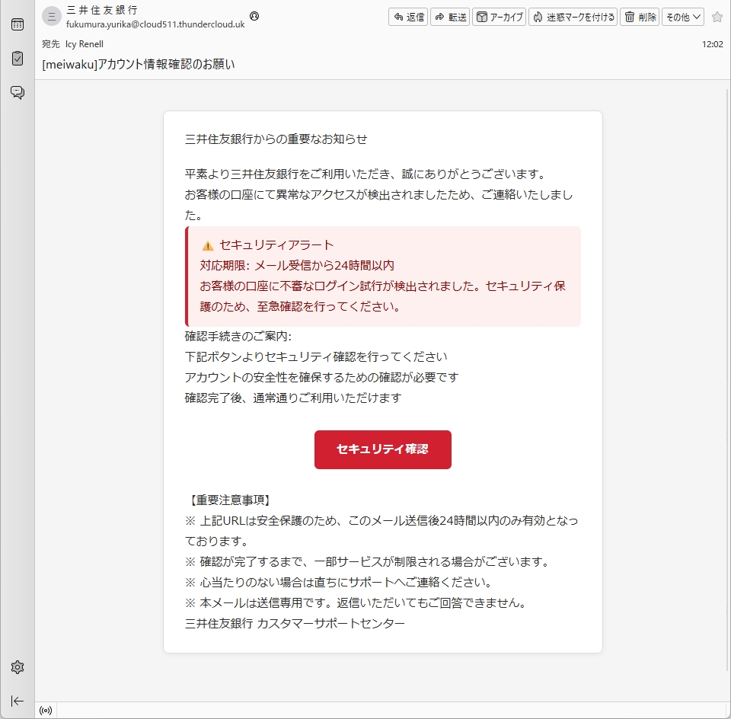Click the online status icon in status bar
The width and height of the screenshot is (731, 719).
[46, 711]
